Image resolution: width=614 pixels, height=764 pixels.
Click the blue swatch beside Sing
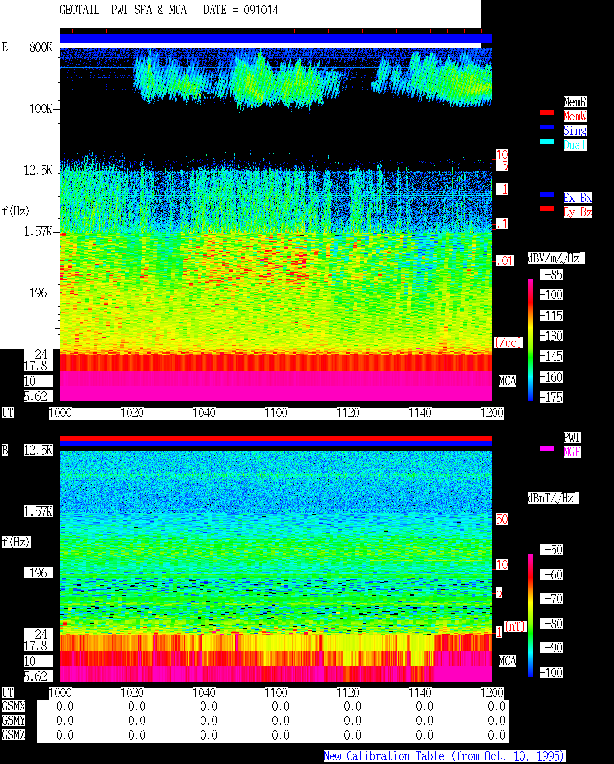tap(547, 127)
